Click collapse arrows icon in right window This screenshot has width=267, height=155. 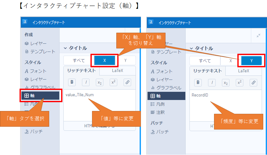coord(258,36)
